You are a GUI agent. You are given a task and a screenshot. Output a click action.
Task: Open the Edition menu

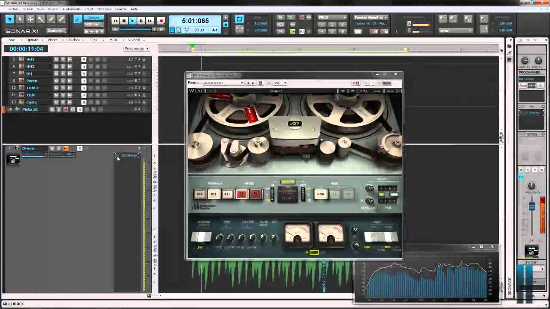[x=28, y=9]
